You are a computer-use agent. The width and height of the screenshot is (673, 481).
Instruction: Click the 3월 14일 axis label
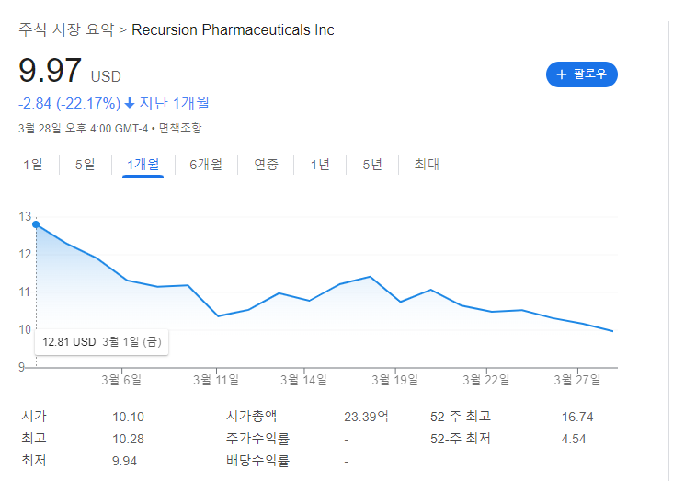coord(304,380)
